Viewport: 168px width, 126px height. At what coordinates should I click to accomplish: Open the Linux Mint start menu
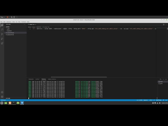2,103
